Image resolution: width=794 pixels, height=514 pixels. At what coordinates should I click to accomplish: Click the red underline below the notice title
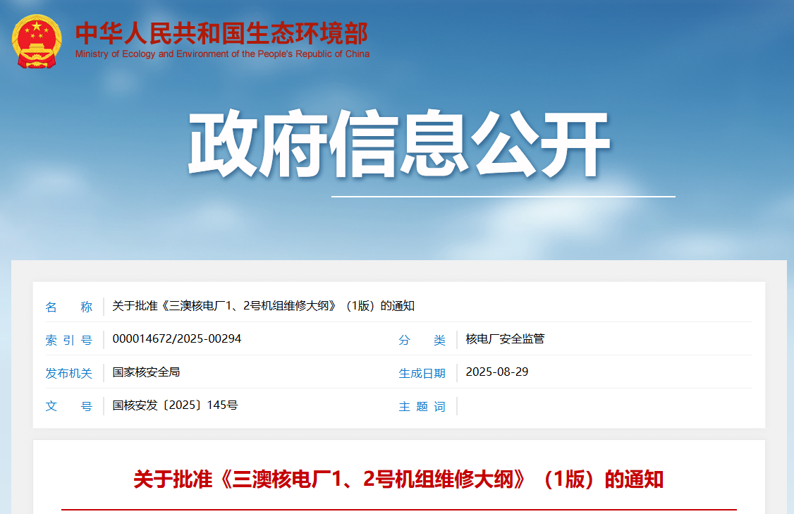(x=397, y=508)
